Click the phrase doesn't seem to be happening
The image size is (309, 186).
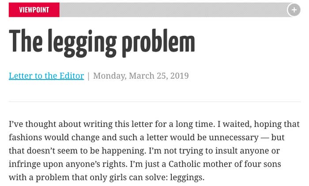87,151
